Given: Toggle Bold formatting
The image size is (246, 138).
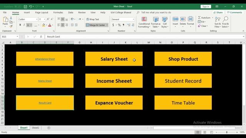Looking at the screenshot, I should (20, 25).
